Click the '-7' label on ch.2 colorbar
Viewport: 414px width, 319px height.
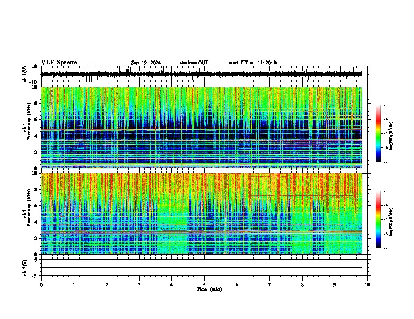385,248
